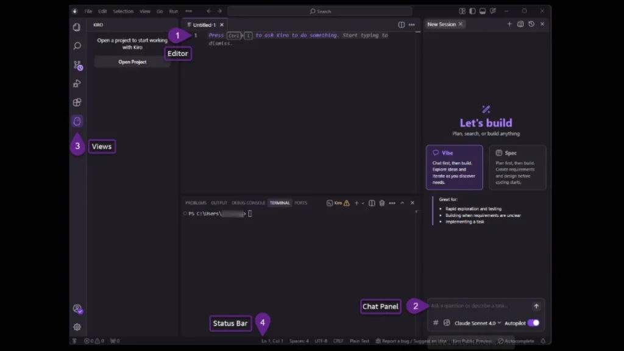Open the Run and Debug view

[x=77, y=83]
